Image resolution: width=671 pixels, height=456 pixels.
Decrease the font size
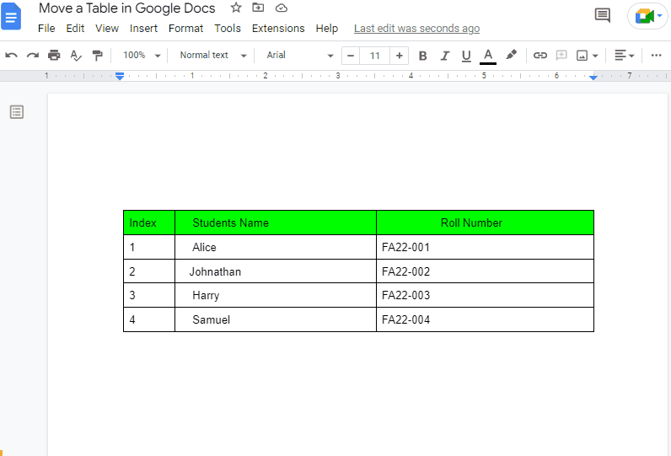coord(351,56)
